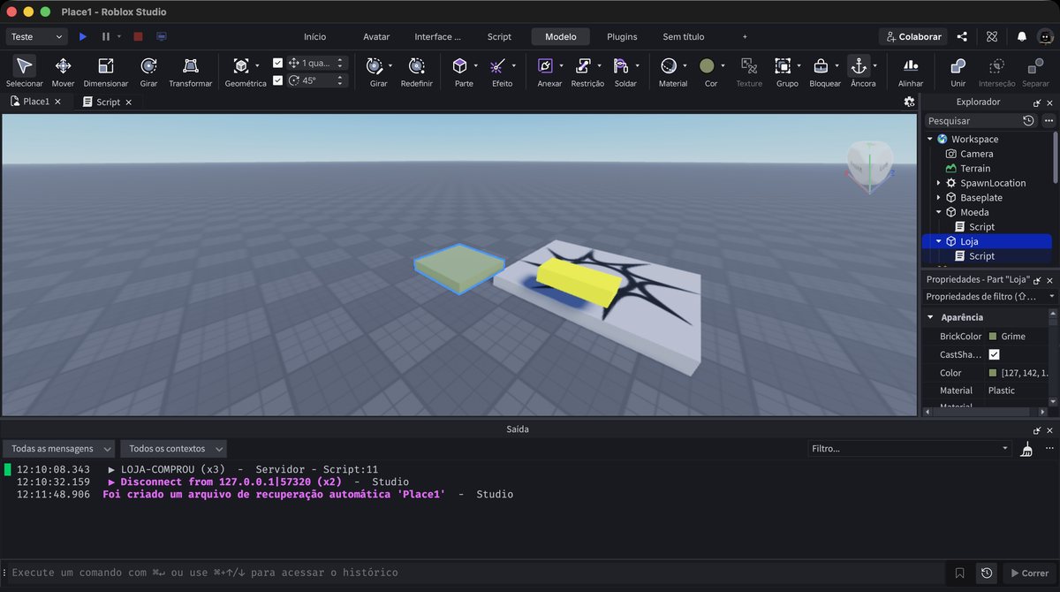
Task: Switch to the Início tab
Action: pos(314,37)
